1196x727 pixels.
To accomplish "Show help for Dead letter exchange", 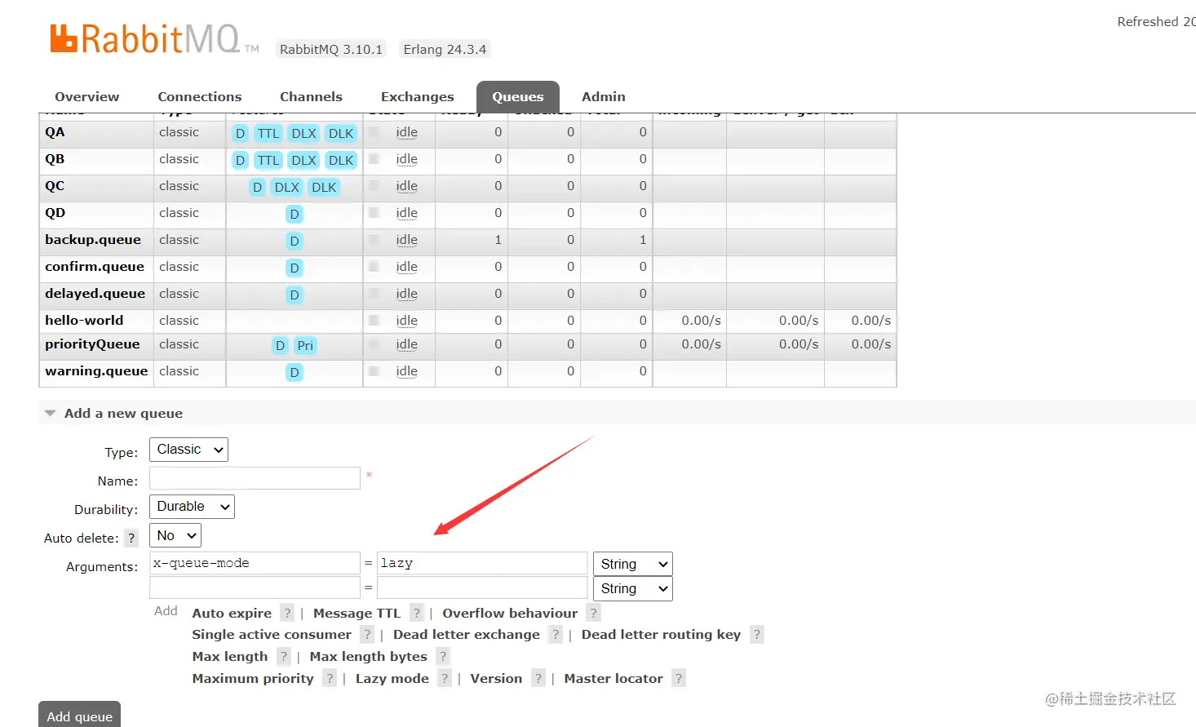I will (556, 634).
